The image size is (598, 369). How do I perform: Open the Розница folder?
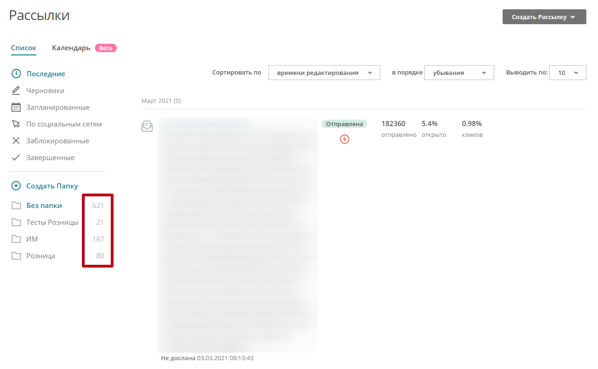[40, 256]
